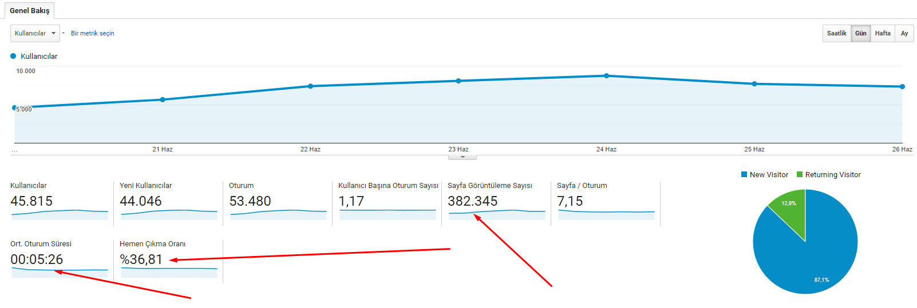917x308 pixels.
Task: Collapse the chart using the bottom arrow handle
Action: click(463, 157)
